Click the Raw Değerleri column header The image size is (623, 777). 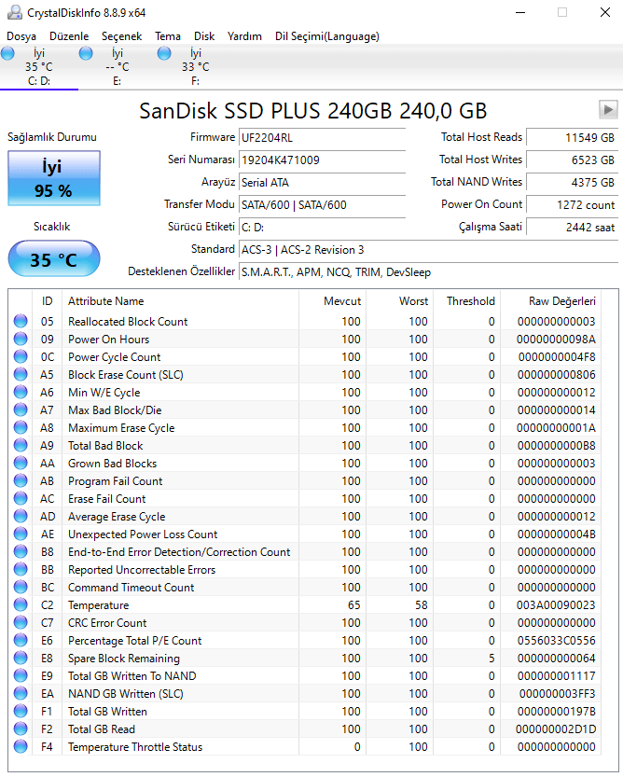point(550,300)
